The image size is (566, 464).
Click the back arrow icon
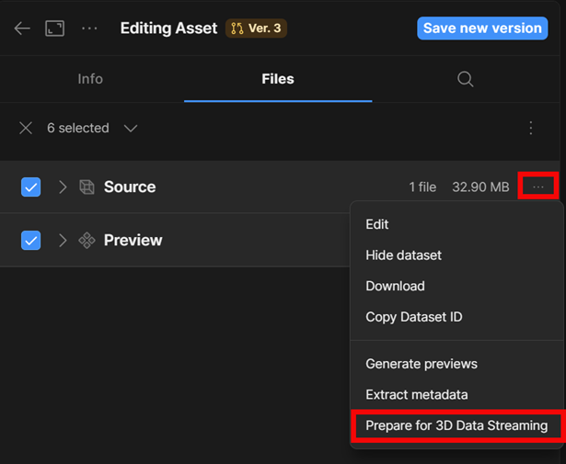pos(22,28)
